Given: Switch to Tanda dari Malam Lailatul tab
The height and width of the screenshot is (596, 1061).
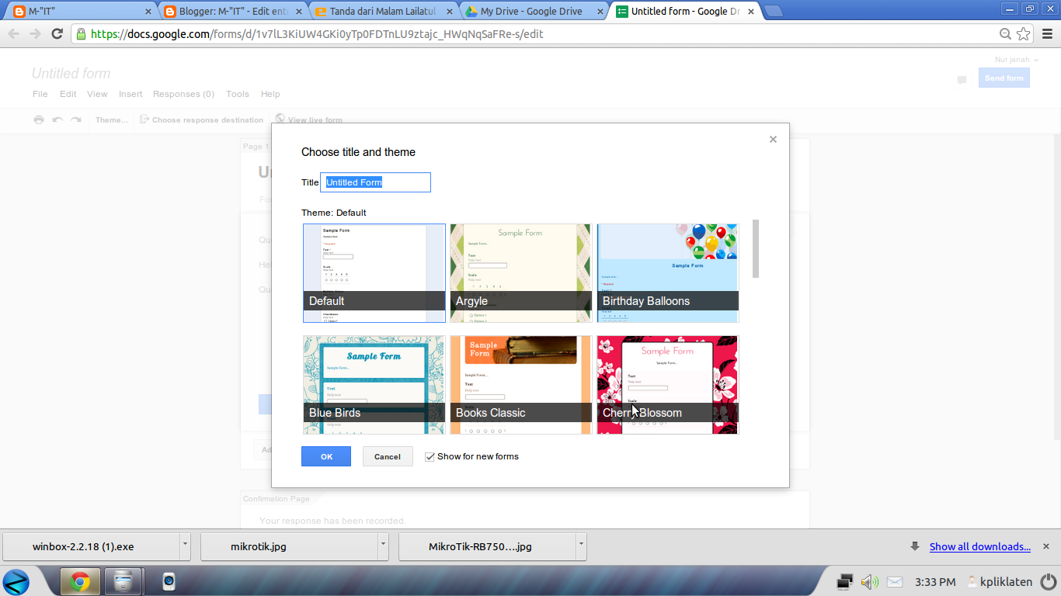Looking at the screenshot, I should (x=384, y=11).
